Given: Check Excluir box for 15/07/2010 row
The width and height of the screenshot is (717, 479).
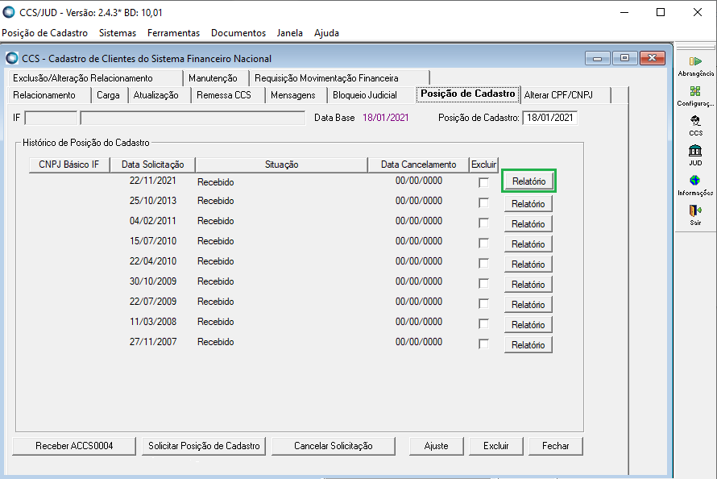Looking at the screenshot, I should click(x=483, y=243).
